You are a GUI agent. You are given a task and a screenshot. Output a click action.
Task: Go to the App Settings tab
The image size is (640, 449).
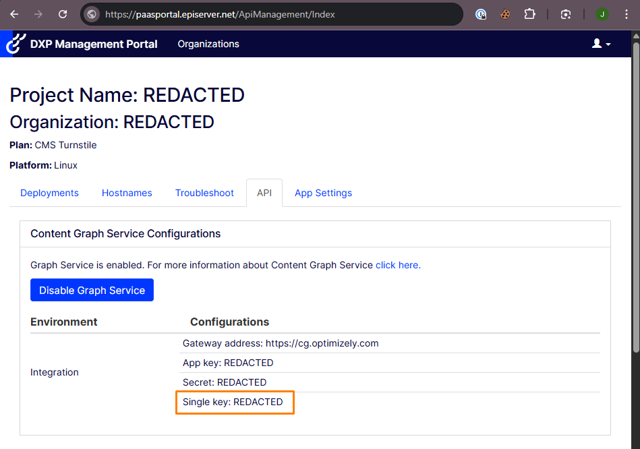click(323, 193)
